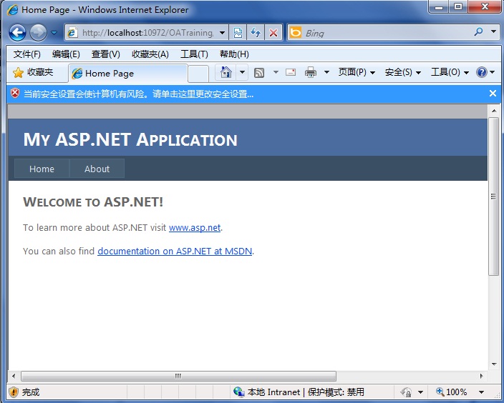Click the 100% zoom level button
Image resolution: width=504 pixels, height=403 pixels.
point(451,392)
